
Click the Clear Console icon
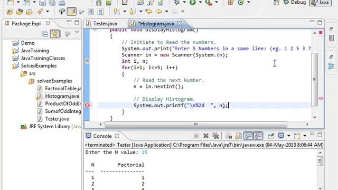[229, 136]
